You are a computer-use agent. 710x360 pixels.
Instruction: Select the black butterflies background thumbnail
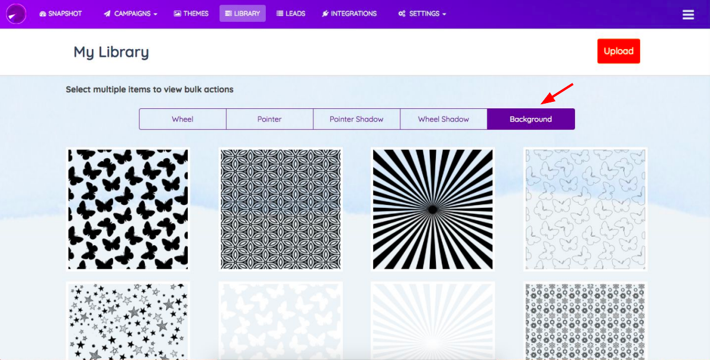[128, 209]
